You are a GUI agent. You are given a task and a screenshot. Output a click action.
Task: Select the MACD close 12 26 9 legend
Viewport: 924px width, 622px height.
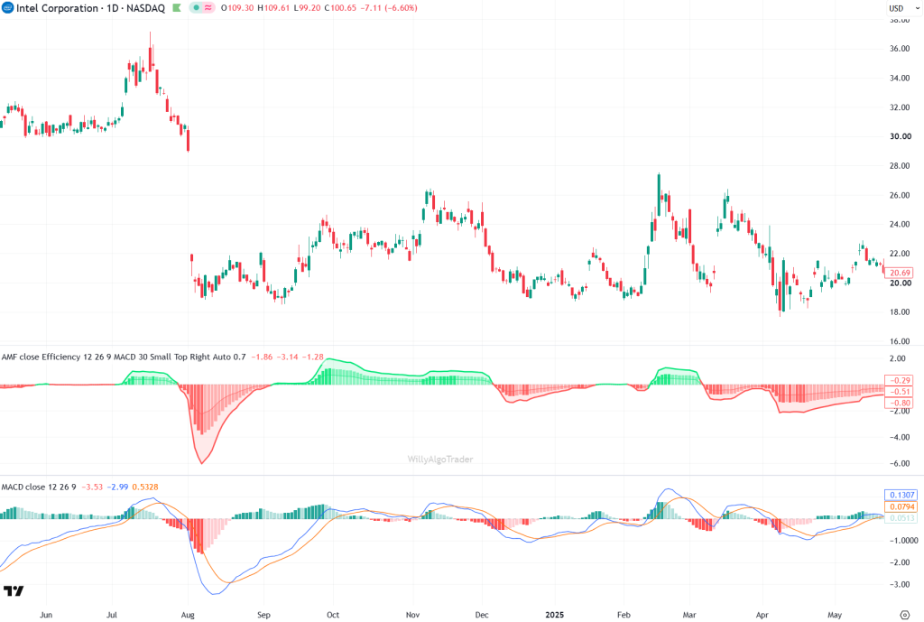39,487
